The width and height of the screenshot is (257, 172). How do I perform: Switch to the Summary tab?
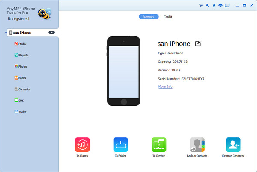149,17
